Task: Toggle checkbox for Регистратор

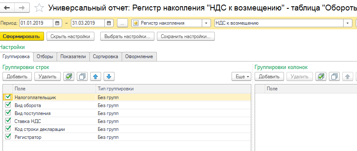Action: point(8,137)
